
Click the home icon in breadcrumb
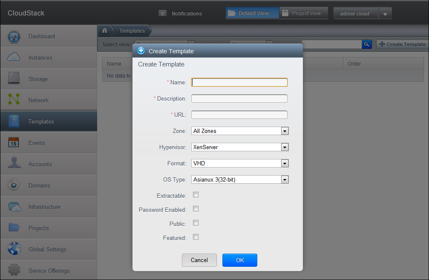pyautogui.click(x=104, y=31)
